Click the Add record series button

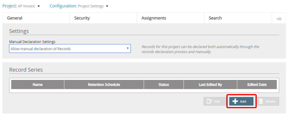241,101
